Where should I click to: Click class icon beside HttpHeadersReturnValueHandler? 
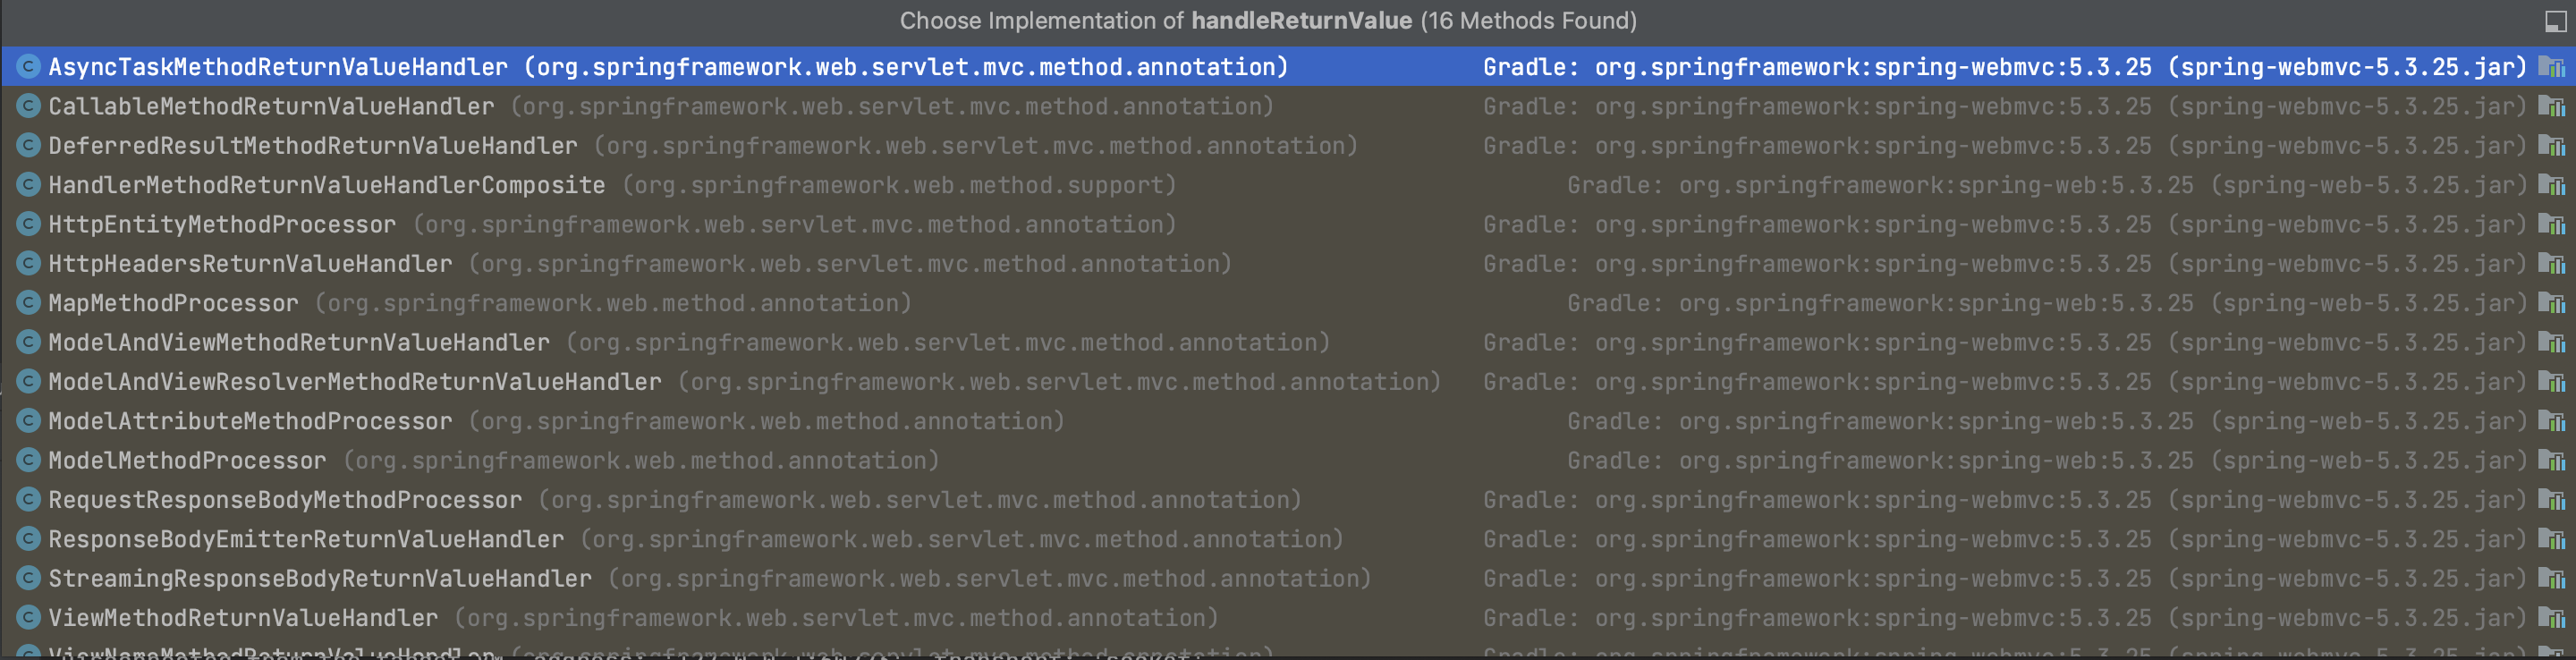click(29, 263)
